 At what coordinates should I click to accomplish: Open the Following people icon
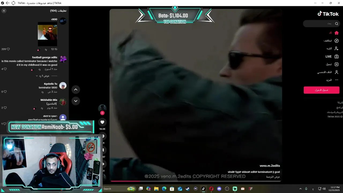[337, 49]
